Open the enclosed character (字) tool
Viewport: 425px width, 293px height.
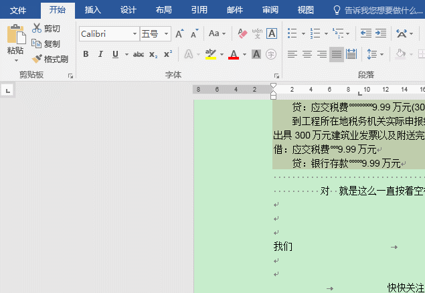click(271, 54)
